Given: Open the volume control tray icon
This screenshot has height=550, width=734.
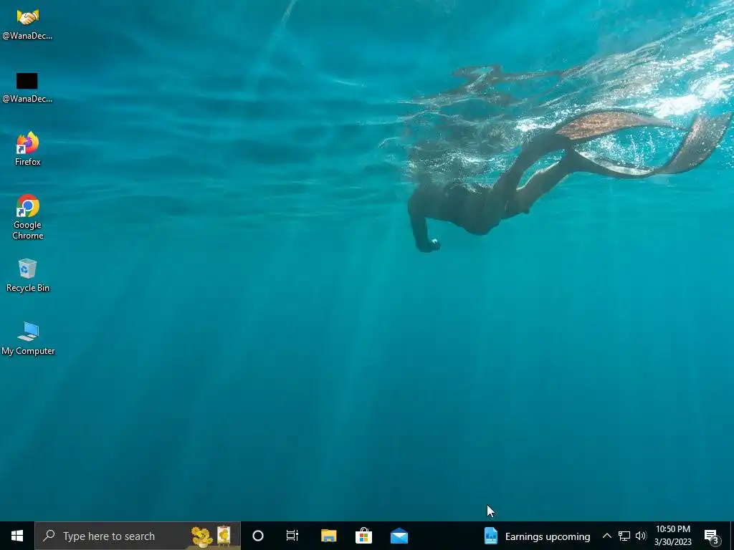Looking at the screenshot, I should (x=641, y=536).
